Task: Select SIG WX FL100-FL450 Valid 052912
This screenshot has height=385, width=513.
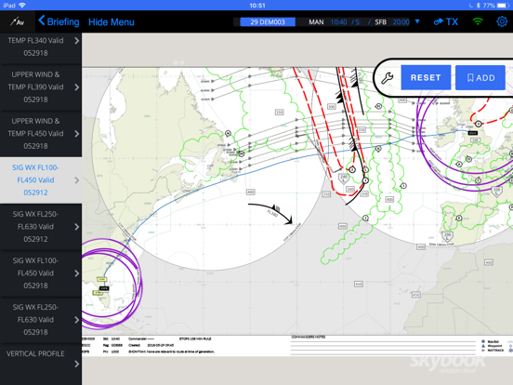Action: coord(41,180)
